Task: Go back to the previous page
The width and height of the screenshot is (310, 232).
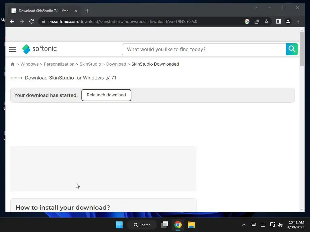Action: 12,21
